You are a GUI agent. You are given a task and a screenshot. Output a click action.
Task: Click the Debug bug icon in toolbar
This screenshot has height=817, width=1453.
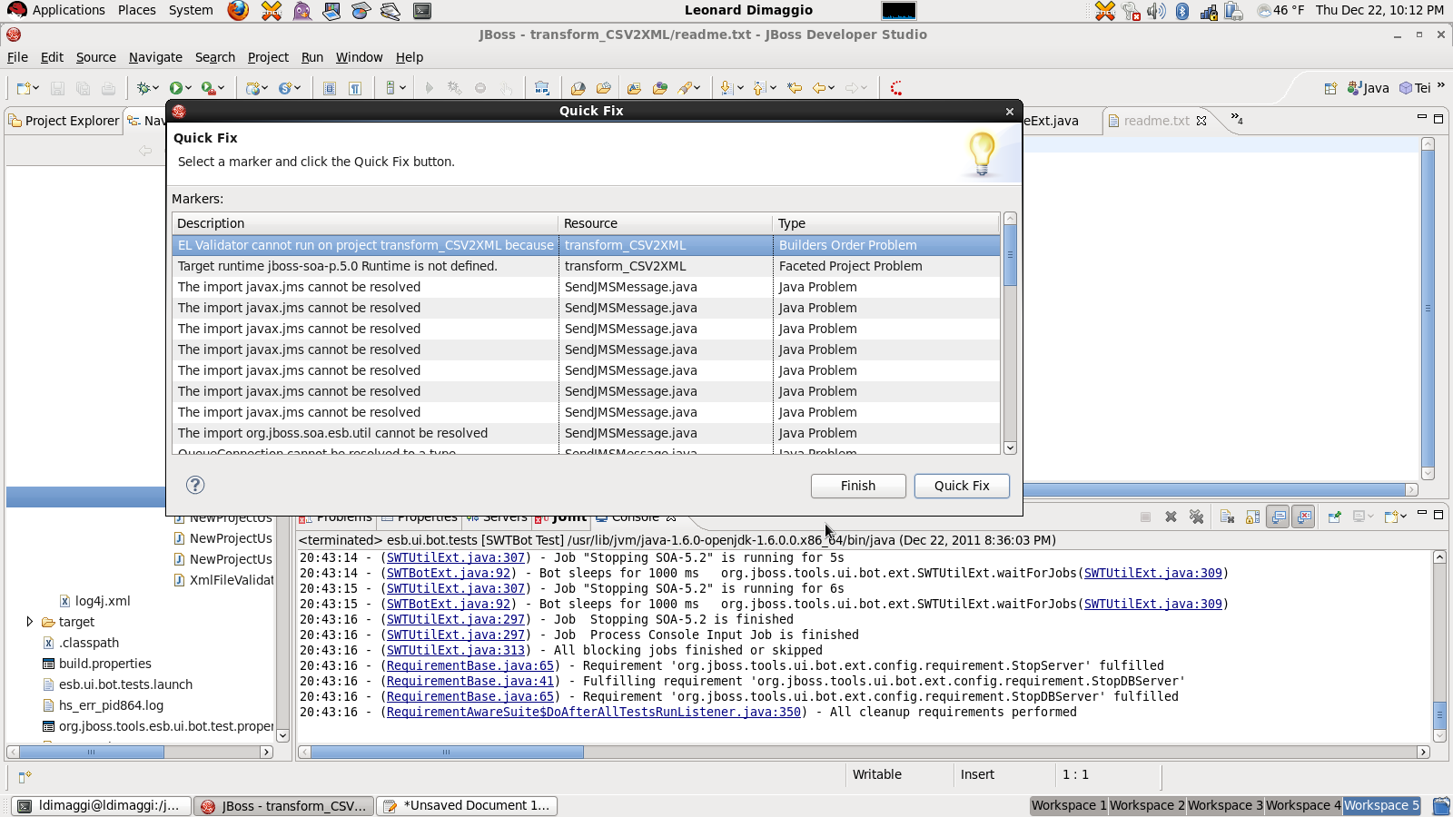143,88
